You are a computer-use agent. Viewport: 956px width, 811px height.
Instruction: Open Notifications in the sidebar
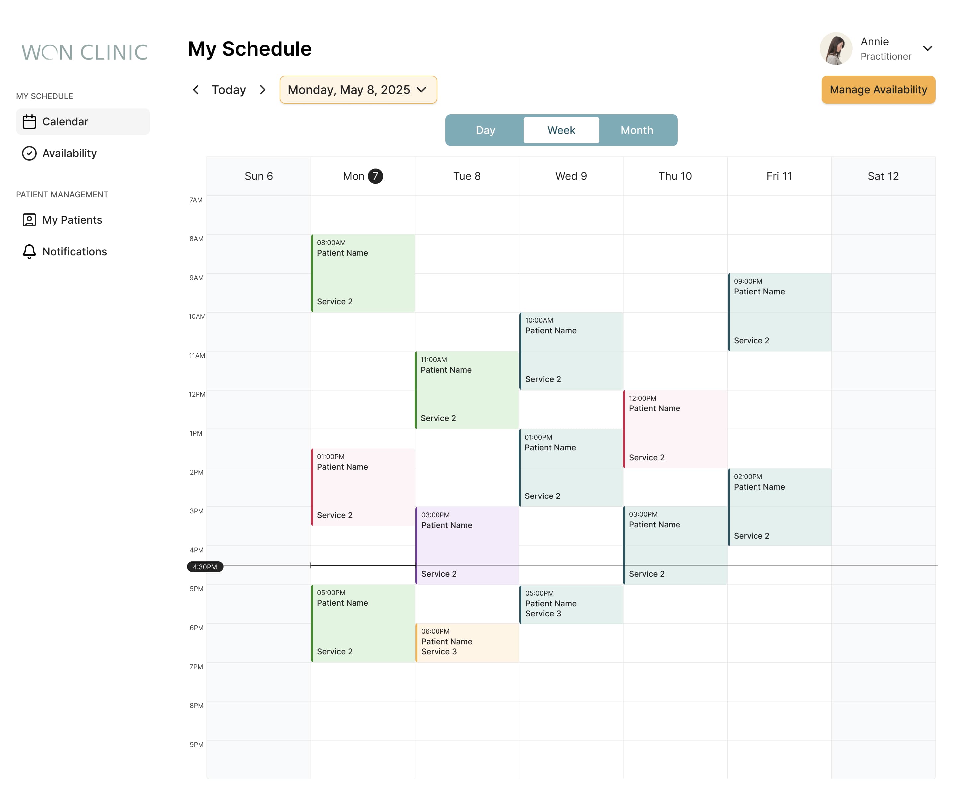pyautogui.click(x=74, y=251)
